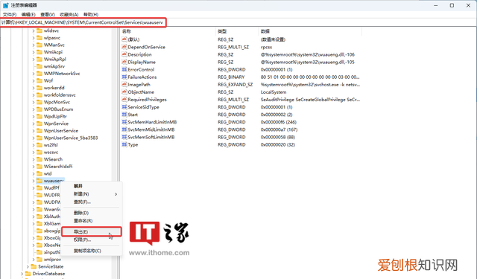Viewport: 477px width, 279px height.
Task: Select the wuauserv tree item
Action: pos(53,181)
